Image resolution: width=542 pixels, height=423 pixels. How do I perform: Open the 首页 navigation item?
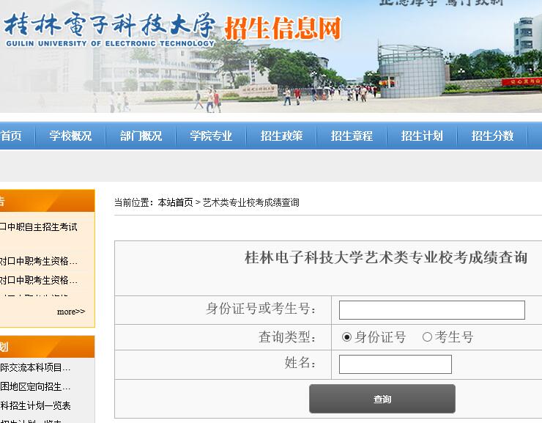click(11, 136)
